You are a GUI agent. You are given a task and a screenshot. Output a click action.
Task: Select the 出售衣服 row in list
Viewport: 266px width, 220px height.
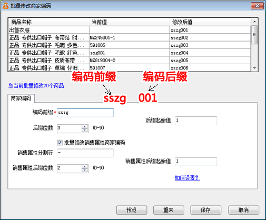click(130, 30)
